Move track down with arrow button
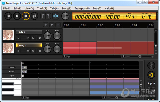Viewport: 160px width, 102px height. [x=58, y=25]
